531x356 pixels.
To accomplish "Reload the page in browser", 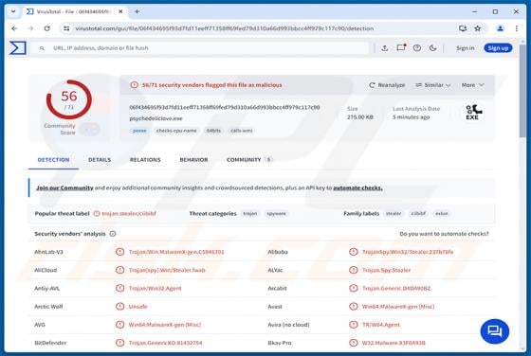I will [x=47, y=28].
